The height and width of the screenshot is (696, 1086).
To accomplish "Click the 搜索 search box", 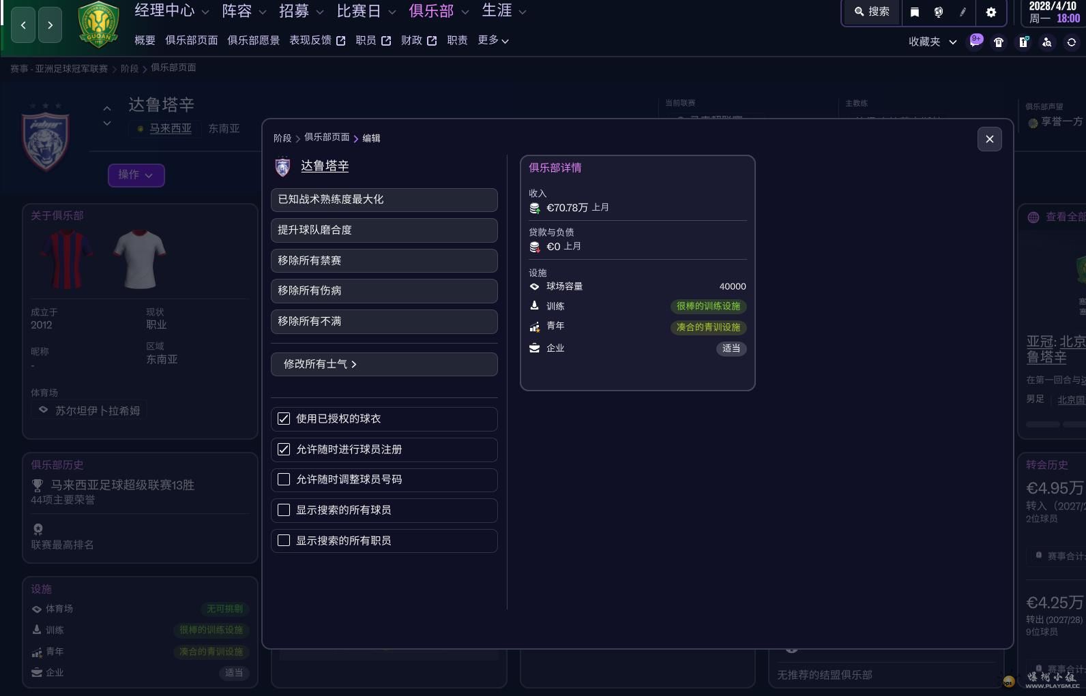I will [872, 12].
